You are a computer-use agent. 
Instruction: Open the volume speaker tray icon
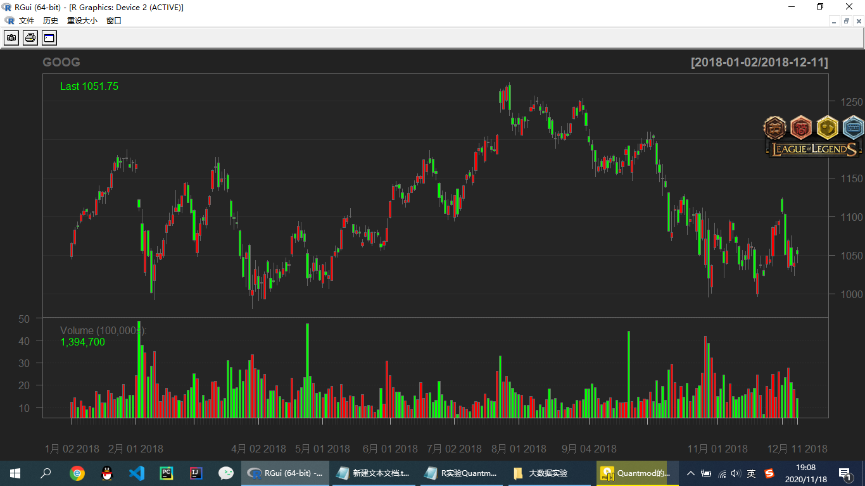point(736,473)
